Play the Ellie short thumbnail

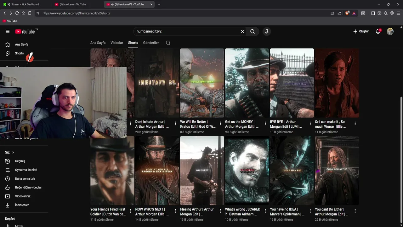point(337,83)
